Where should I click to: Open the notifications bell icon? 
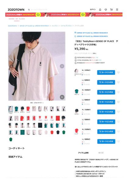coord(100,10)
